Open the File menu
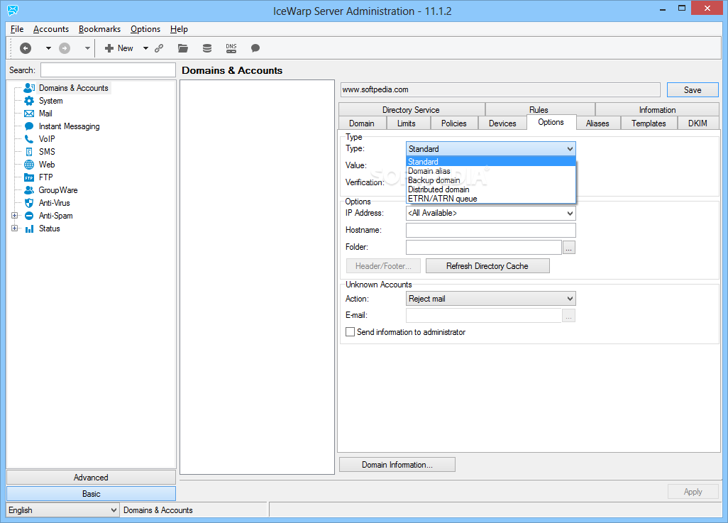Viewport: 728px width, 523px height. pos(17,29)
